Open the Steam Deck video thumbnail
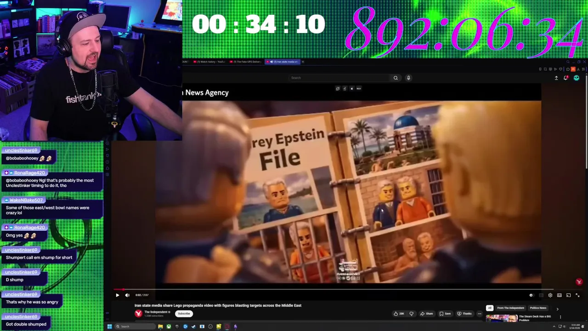The image size is (588, 331). click(501, 318)
